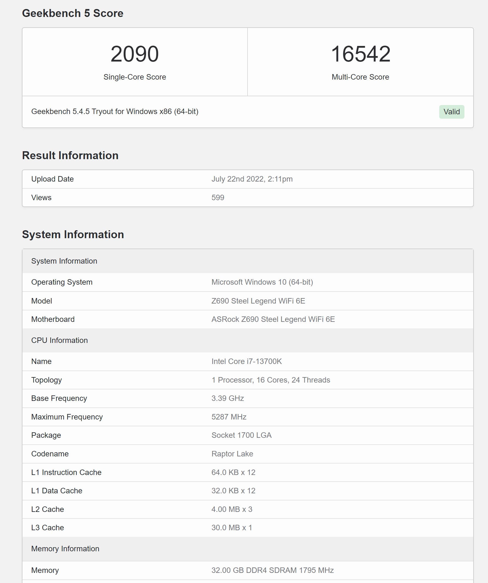This screenshot has width=488, height=583.
Task: Click the Memory label
Action: pyautogui.click(x=45, y=570)
